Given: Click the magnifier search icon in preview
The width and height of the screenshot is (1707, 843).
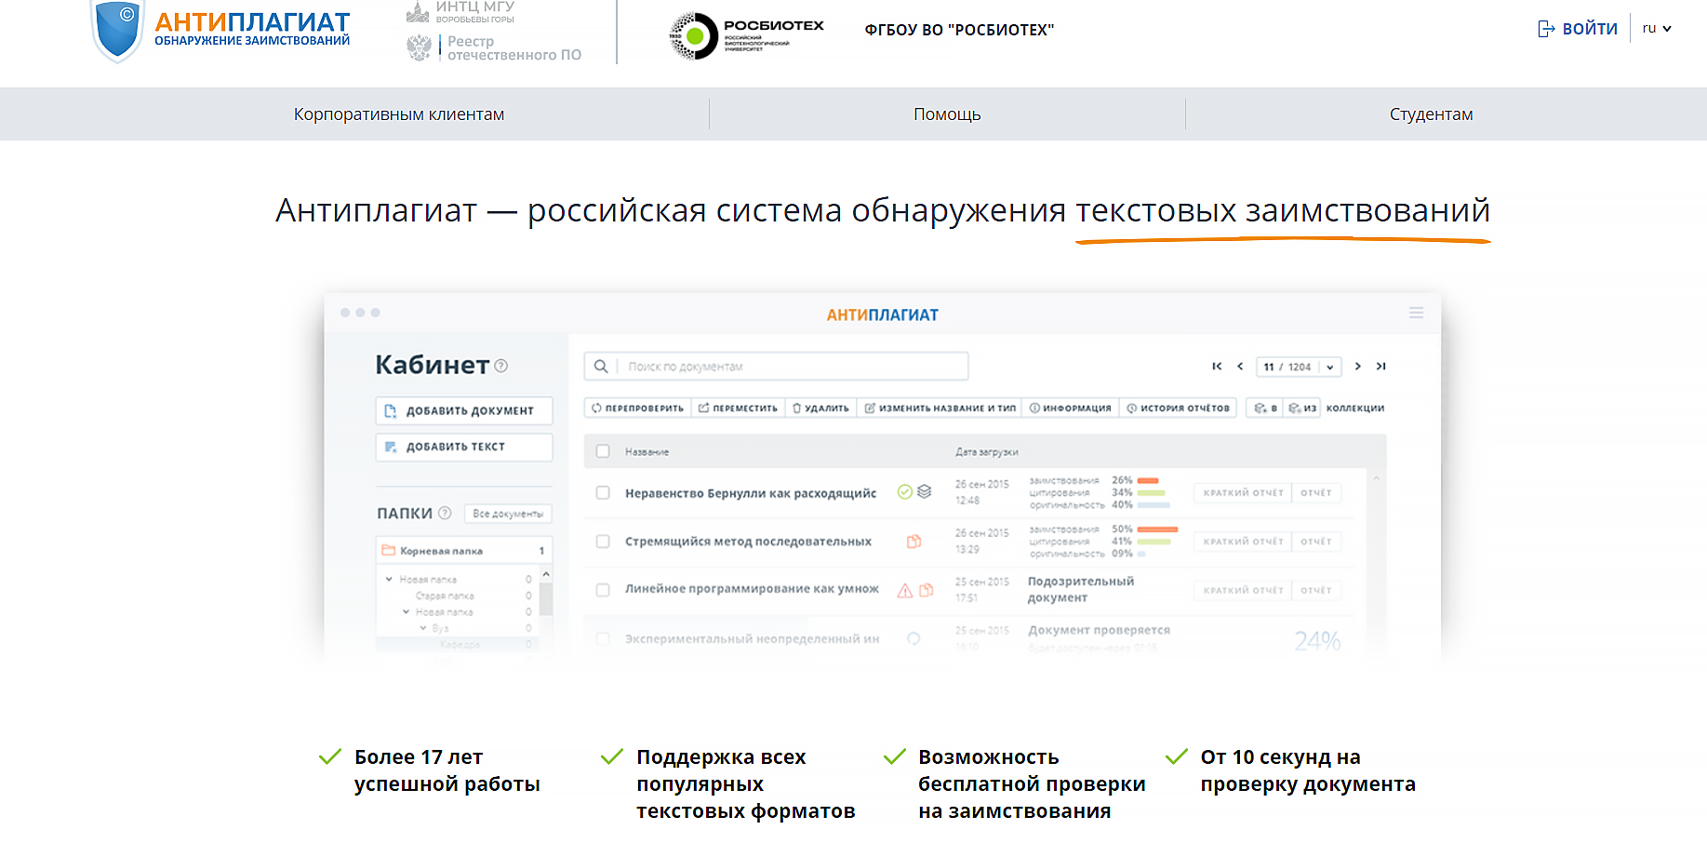Looking at the screenshot, I should (x=601, y=367).
